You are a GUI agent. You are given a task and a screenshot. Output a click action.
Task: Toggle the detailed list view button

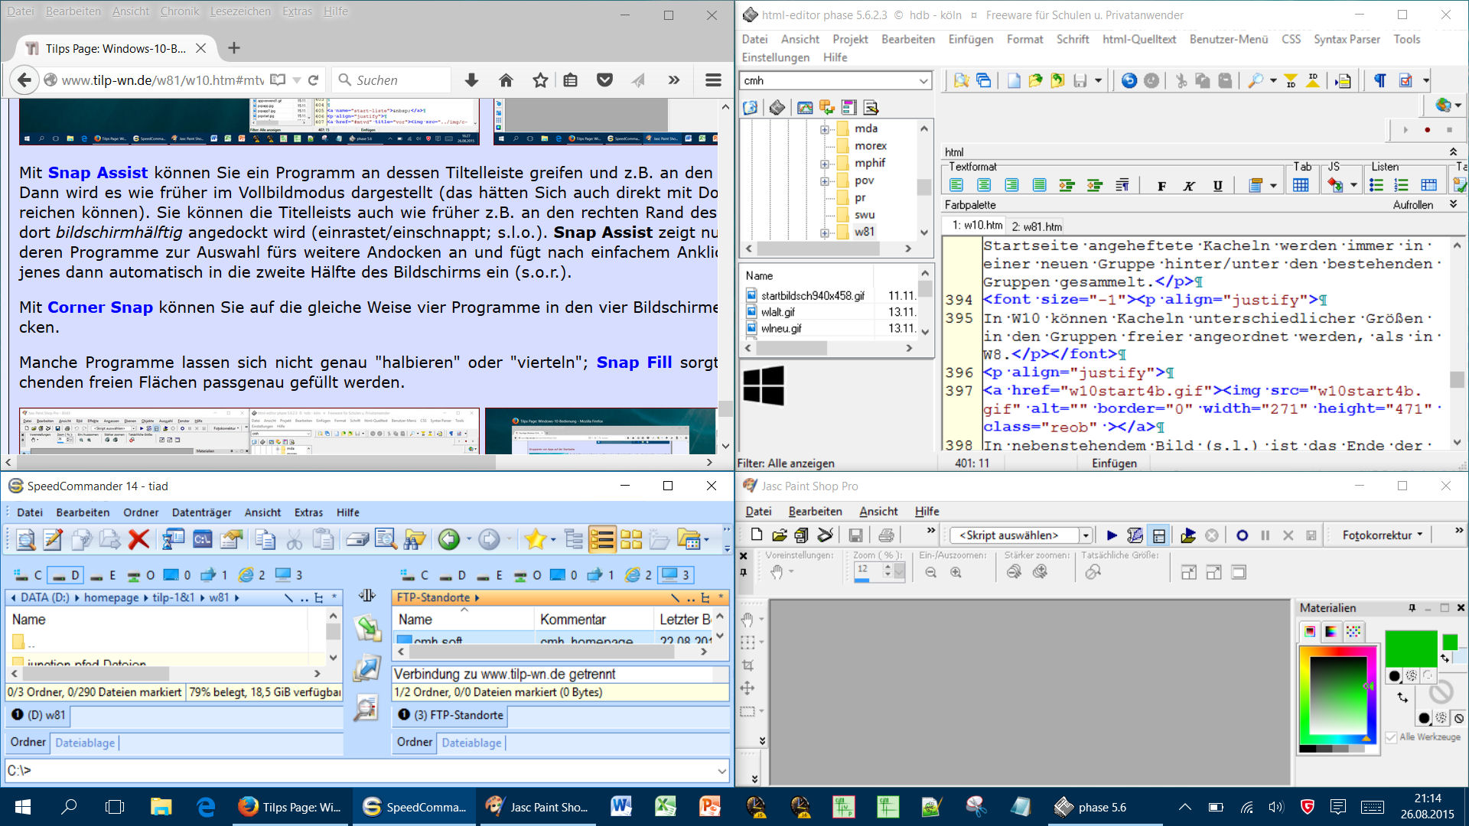point(601,540)
